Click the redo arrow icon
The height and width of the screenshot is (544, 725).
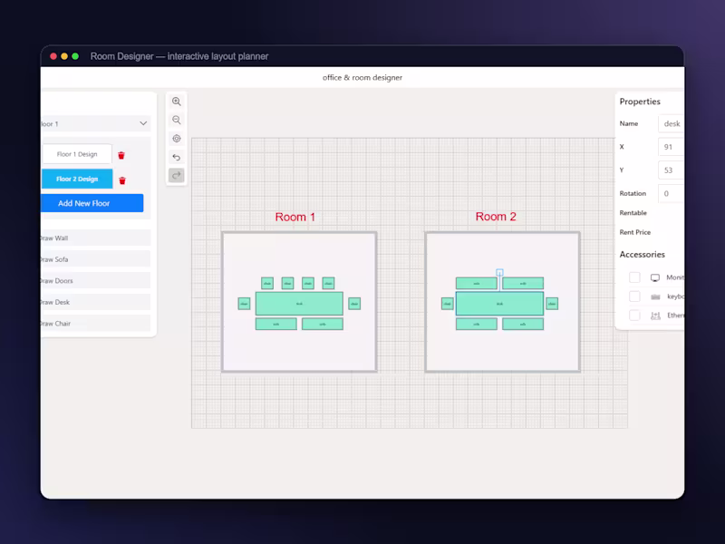176,175
